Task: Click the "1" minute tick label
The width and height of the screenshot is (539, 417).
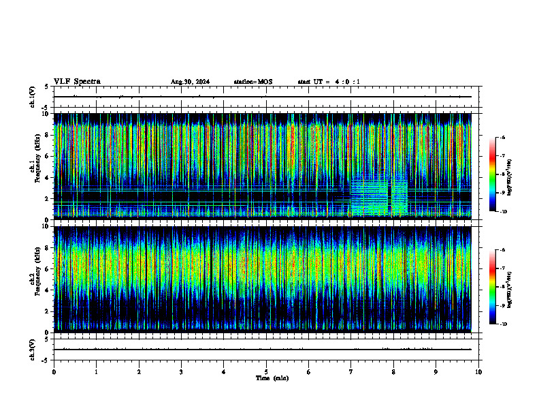Action: (96, 372)
